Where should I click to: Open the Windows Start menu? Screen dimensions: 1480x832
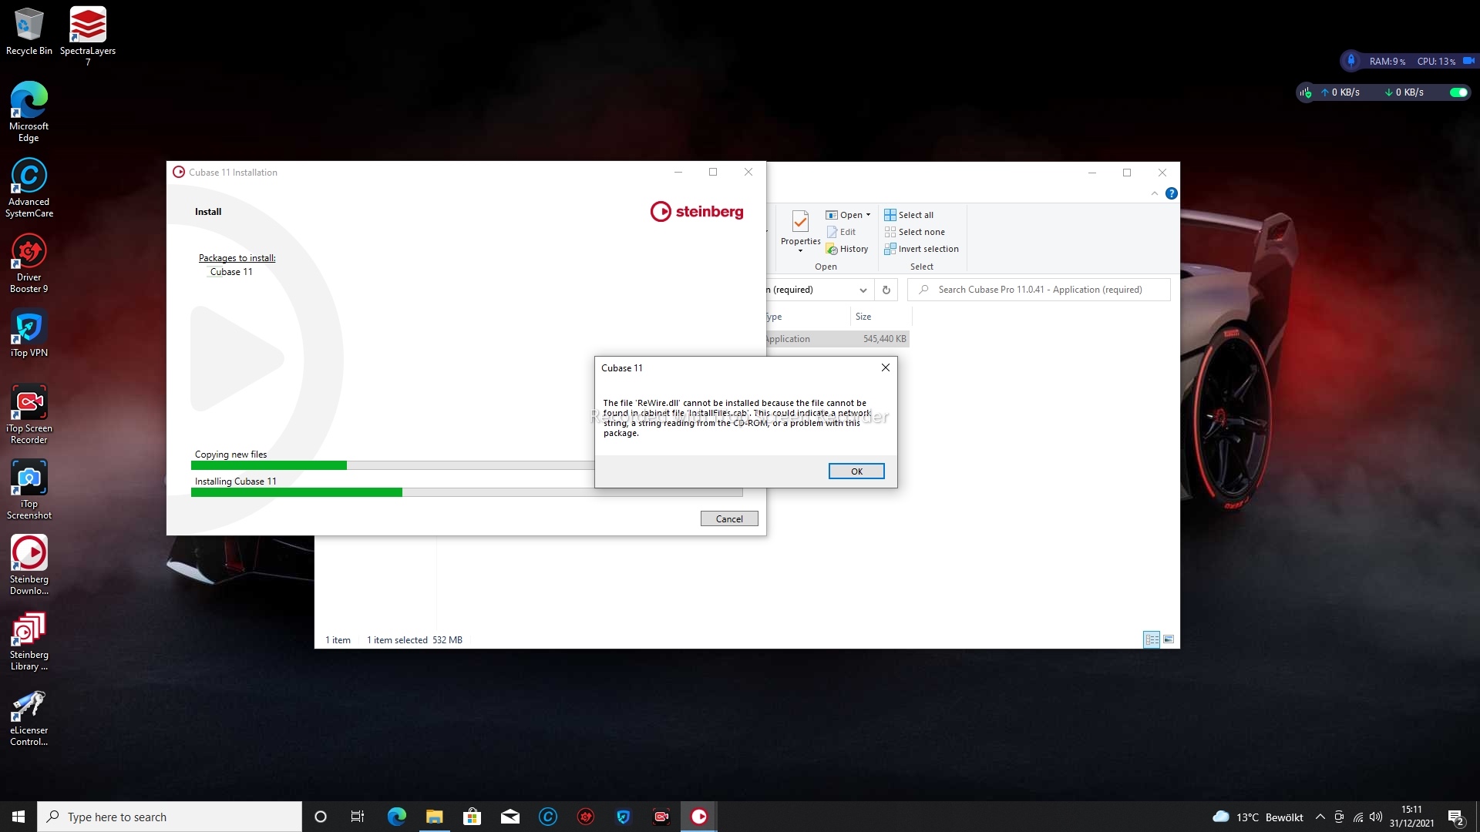[18, 817]
